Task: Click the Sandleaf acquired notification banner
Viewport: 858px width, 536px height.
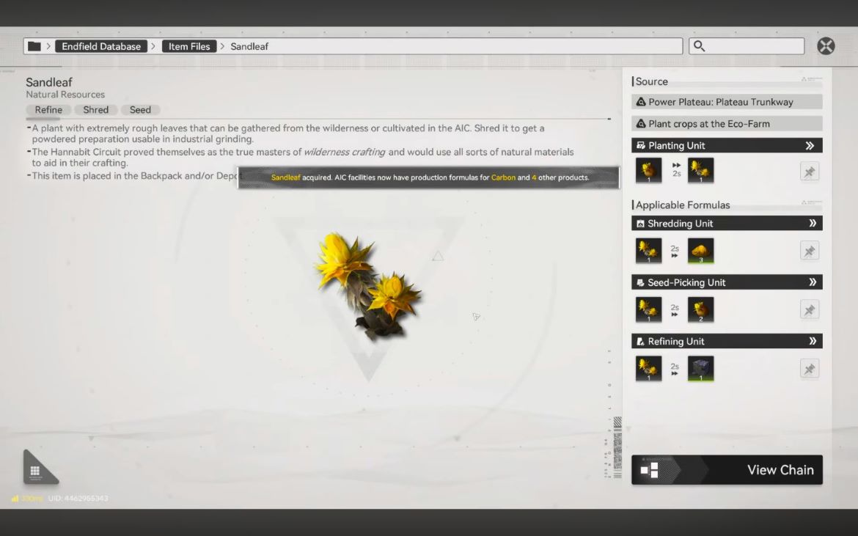Action: [429, 177]
